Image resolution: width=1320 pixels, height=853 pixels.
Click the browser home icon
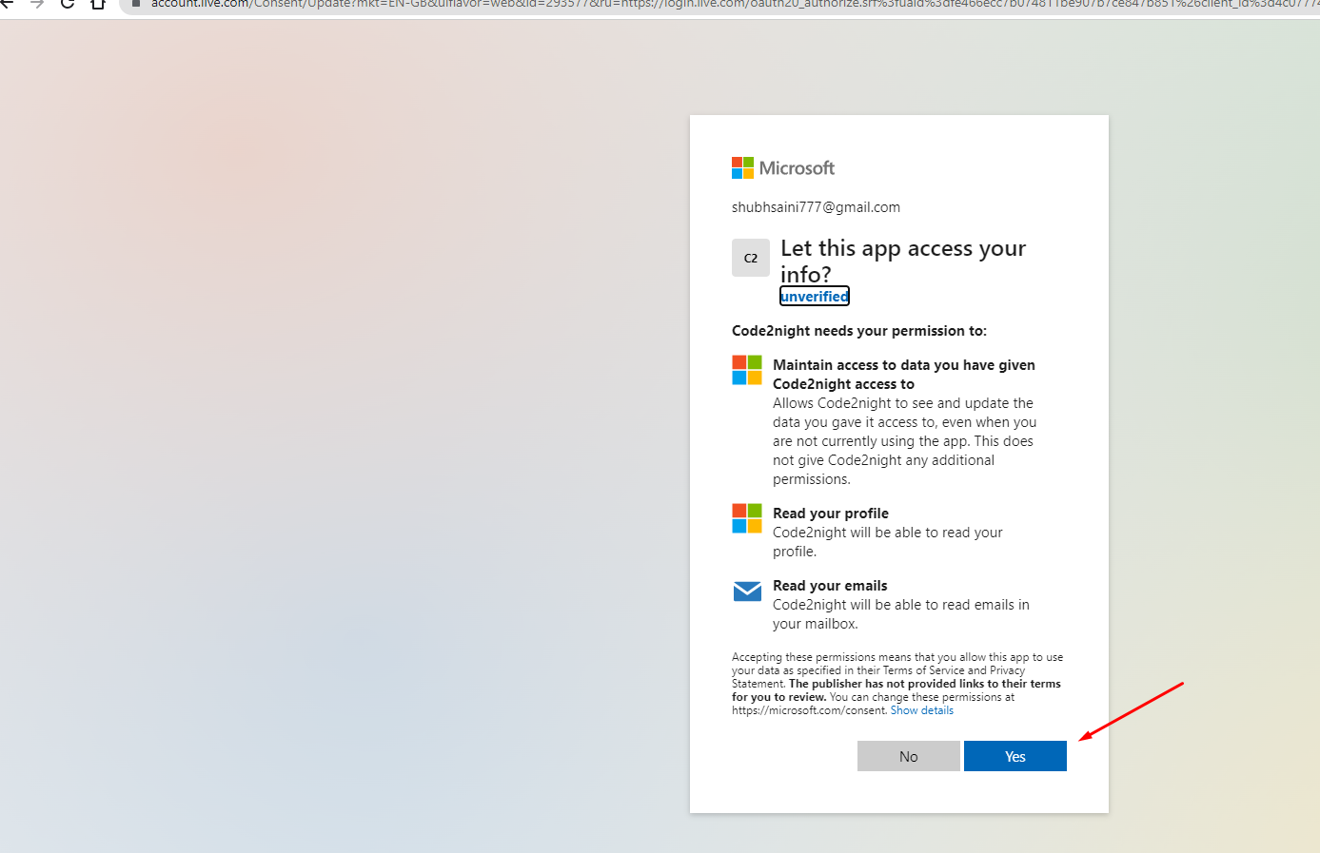point(98,4)
